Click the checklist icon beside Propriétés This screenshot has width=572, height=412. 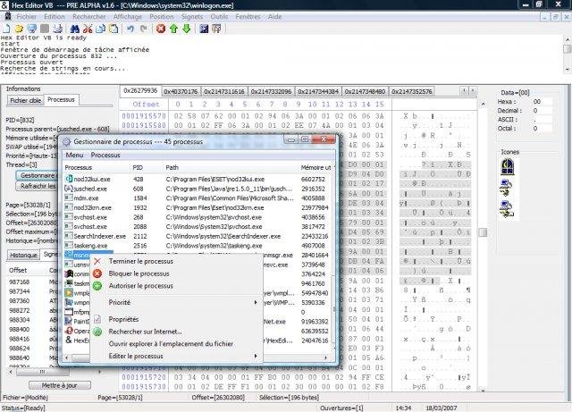[x=97, y=319]
